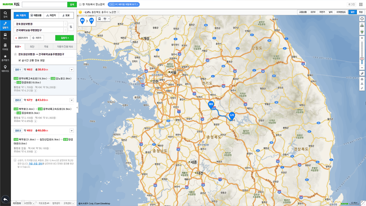Click the current location crosshair icon
Screen dimensions: 366x206
362,19
